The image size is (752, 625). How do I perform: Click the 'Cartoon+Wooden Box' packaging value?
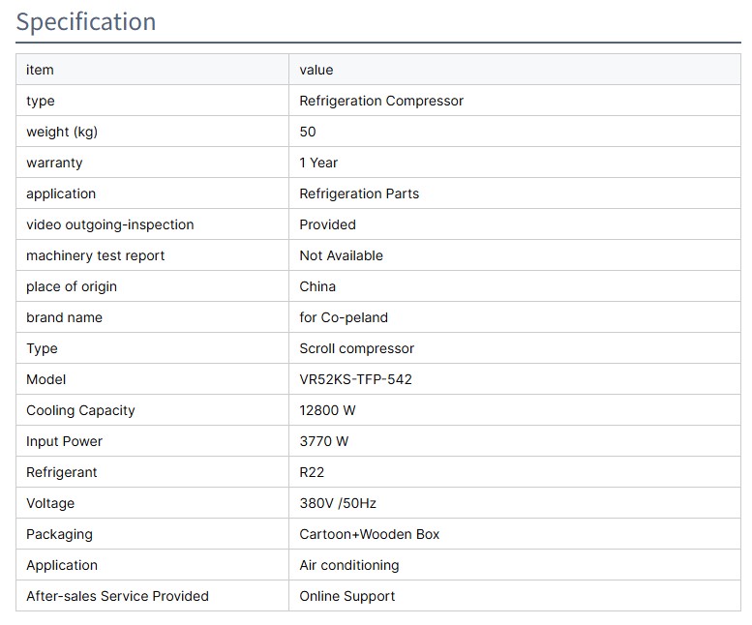(369, 534)
